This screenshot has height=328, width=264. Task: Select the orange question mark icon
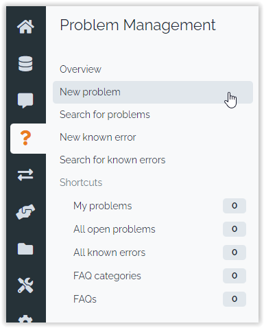(x=25, y=138)
